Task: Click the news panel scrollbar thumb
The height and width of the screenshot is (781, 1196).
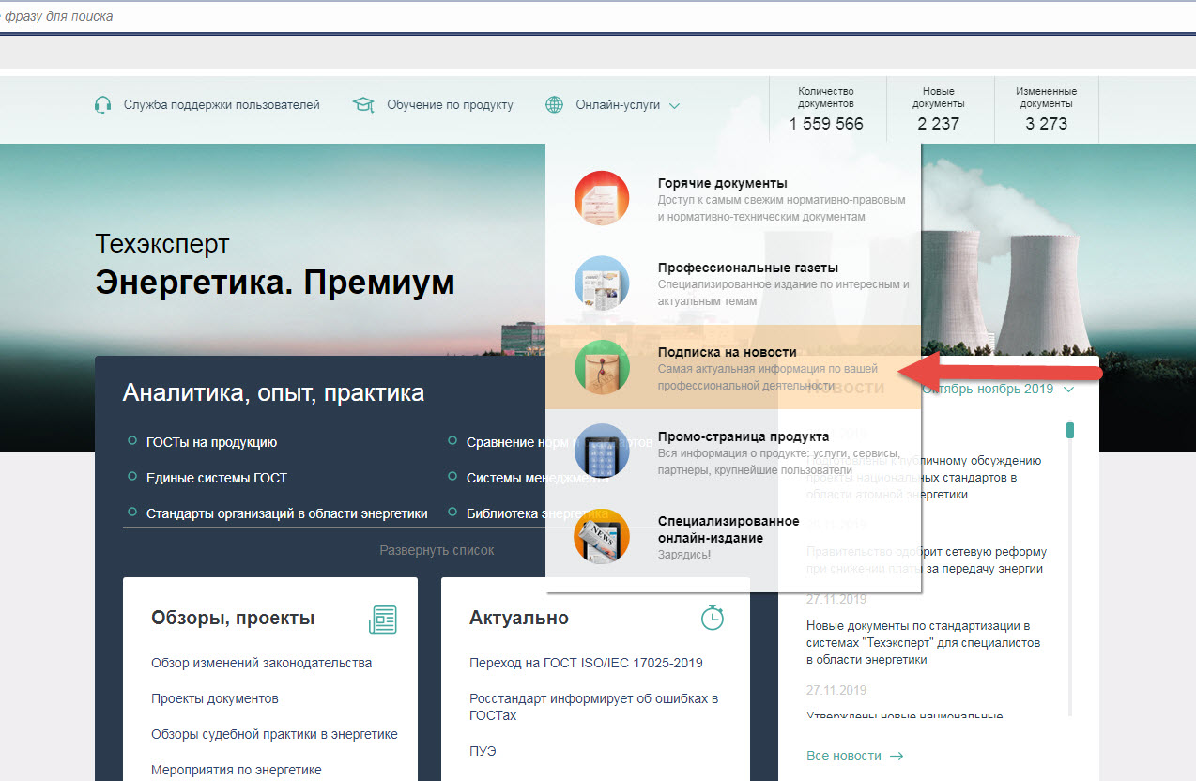Action: [x=1069, y=430]
